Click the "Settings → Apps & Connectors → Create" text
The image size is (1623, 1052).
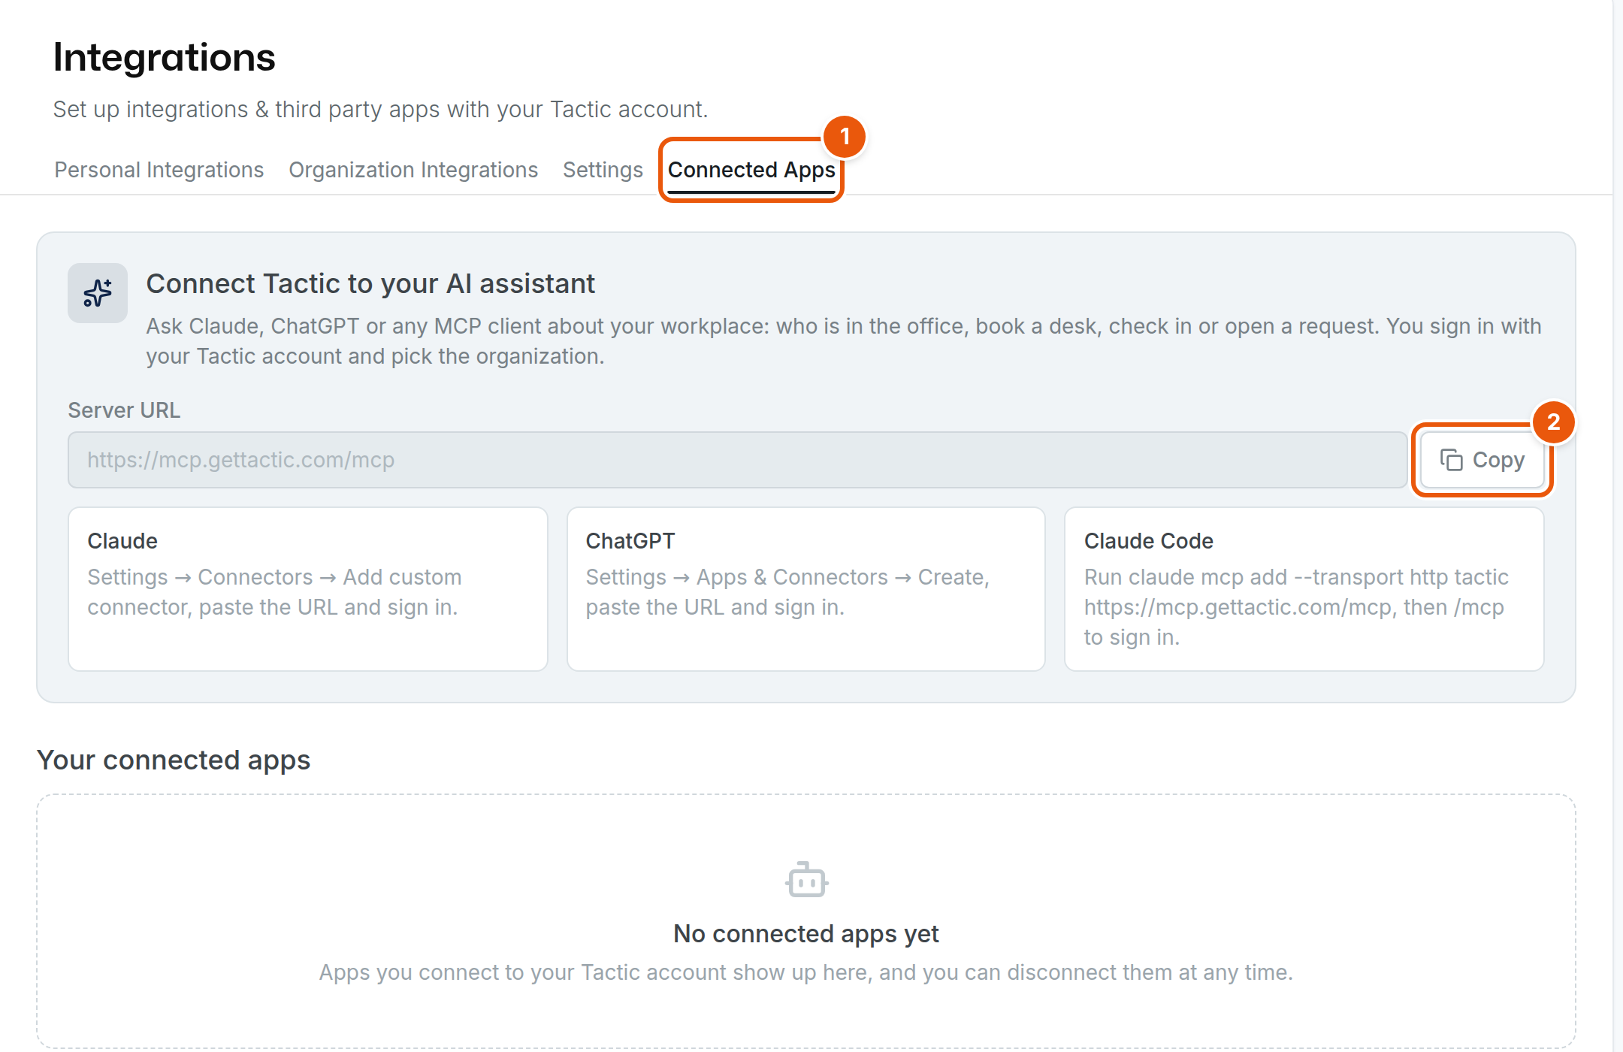787,592
